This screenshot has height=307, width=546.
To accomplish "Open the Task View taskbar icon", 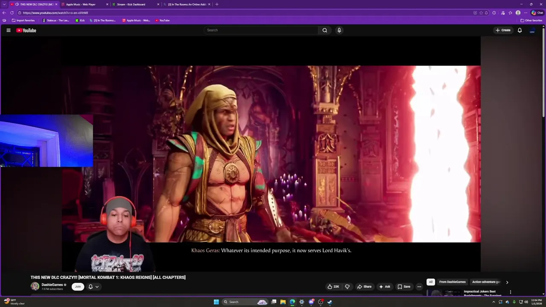I will click(x=273, y=302).
